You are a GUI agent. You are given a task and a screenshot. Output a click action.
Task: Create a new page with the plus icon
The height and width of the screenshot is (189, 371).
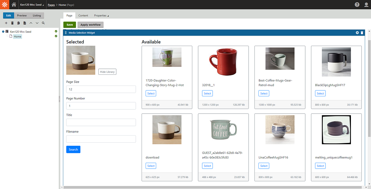6,23
